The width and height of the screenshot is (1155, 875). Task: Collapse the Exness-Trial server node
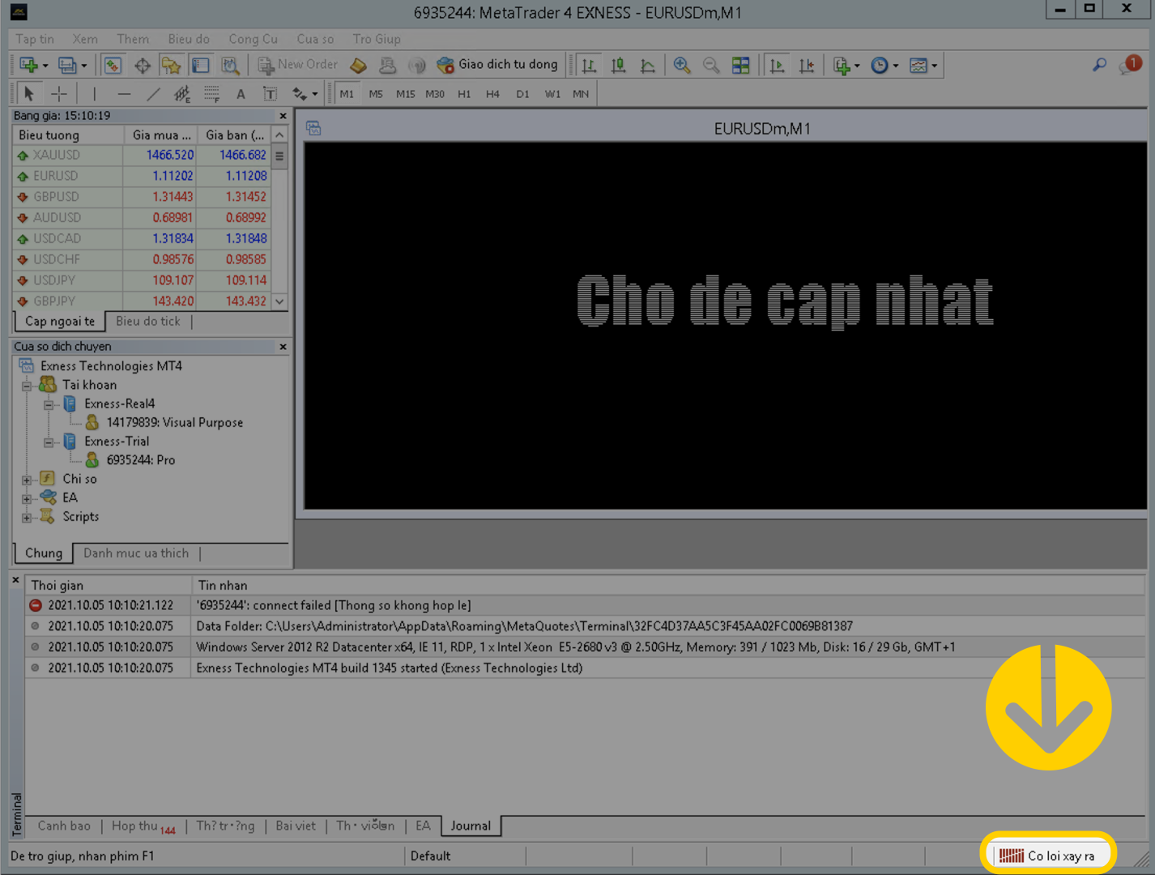pos(49,442)
